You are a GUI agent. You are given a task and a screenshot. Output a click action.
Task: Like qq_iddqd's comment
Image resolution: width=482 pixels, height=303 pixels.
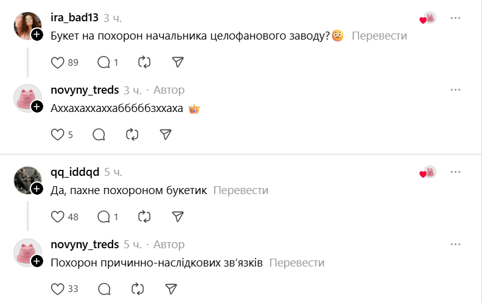coord(57,217)
